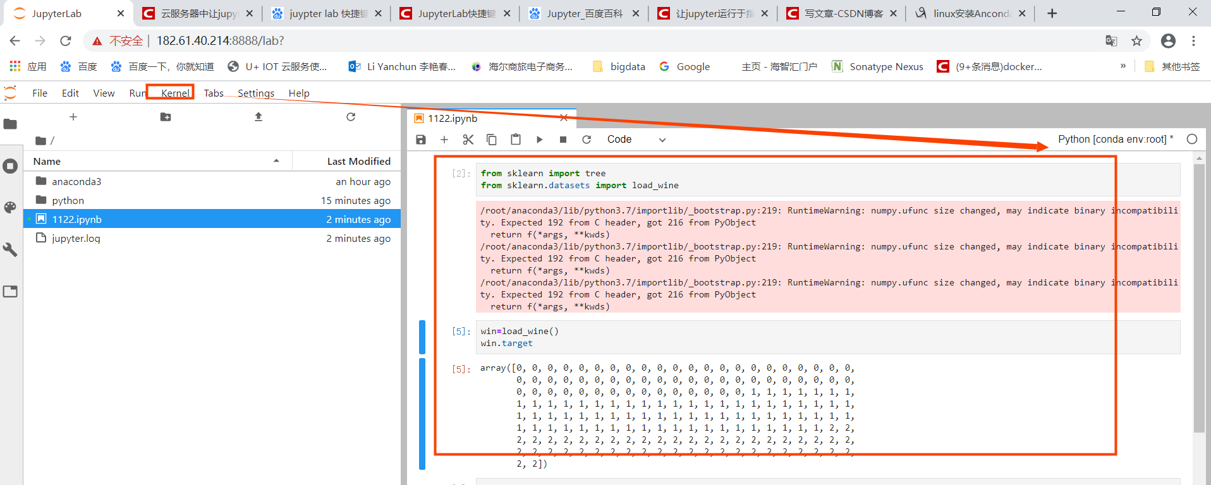Open the python folder

[212, 200]
